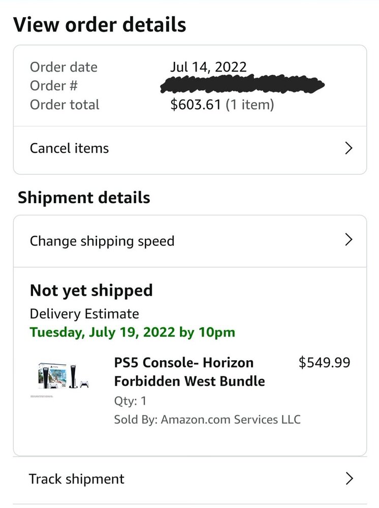Click the Delivery Estimate label
Screen dimensions: 379x508
pyautogui.click(x=84, y=314)
